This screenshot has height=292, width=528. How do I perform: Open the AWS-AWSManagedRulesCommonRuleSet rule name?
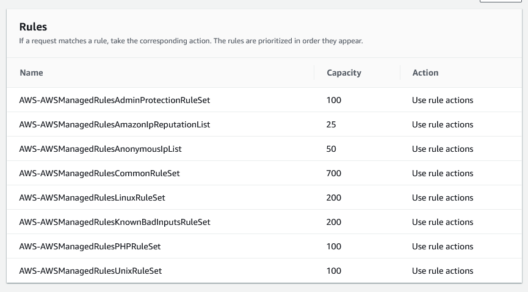coord(99,173)
